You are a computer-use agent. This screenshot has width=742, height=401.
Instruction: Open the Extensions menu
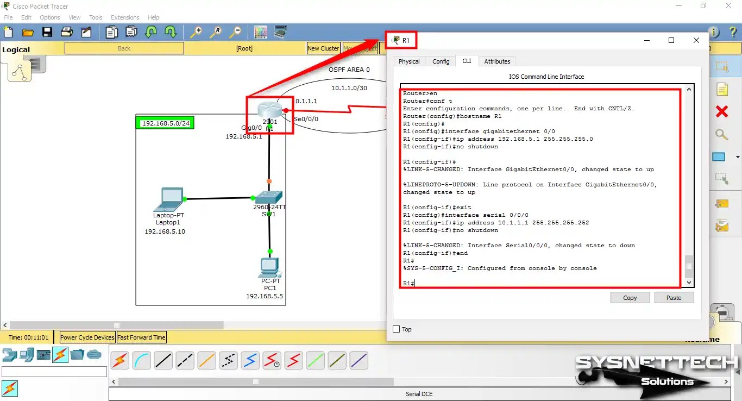(124, 17)
